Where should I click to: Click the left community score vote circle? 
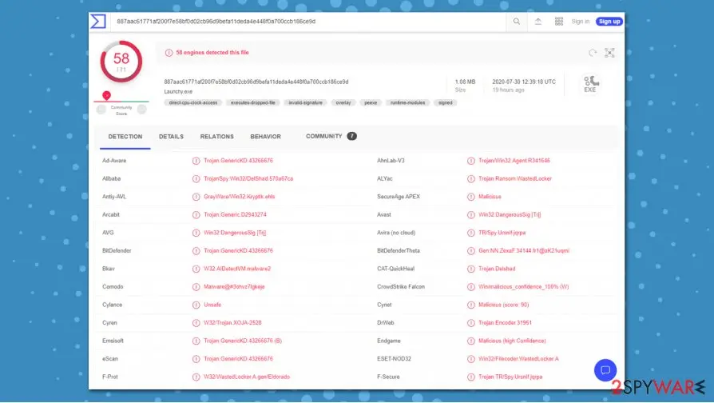pos(101,109)
